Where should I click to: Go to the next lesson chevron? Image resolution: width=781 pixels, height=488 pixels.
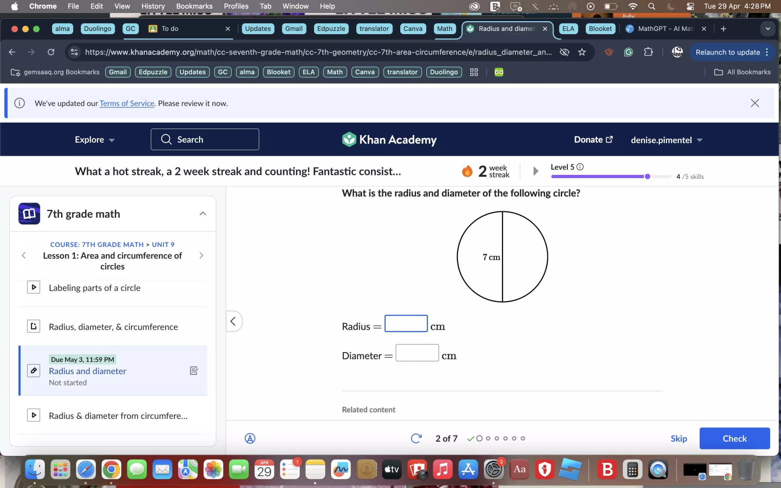pos(201,255)
